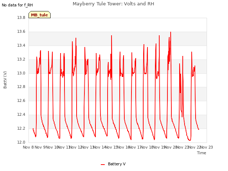Viewport: 228px width, 171px height.
Task: Click the Nov 16 x-axis label
Action: (x=124, y=147)
